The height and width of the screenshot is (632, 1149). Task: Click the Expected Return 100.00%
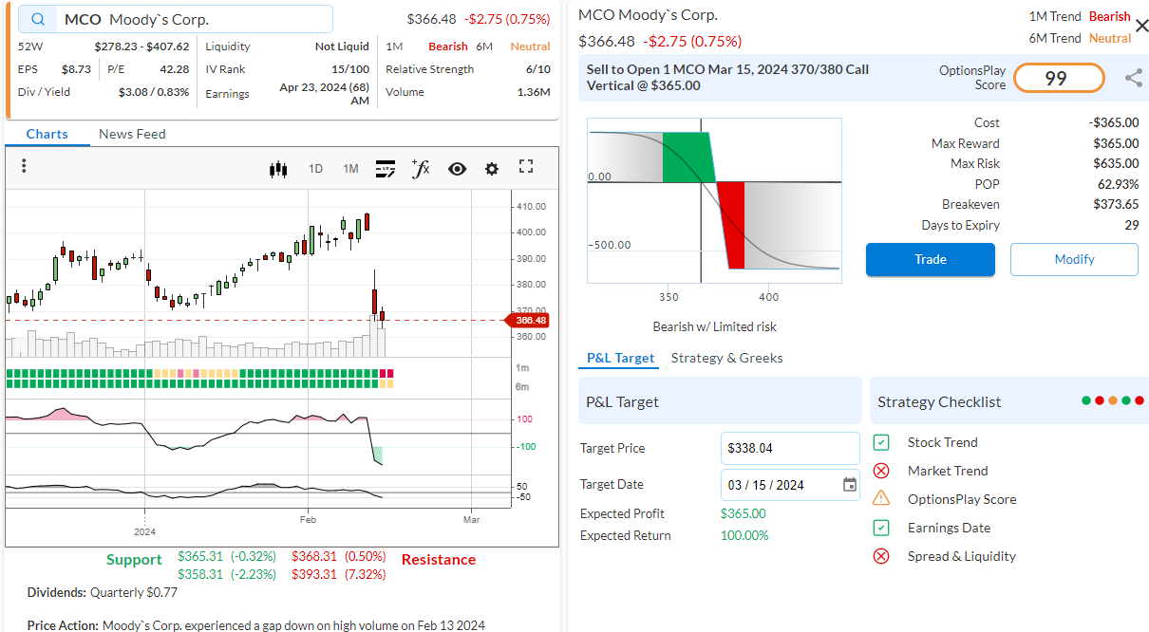pos(745,535)
